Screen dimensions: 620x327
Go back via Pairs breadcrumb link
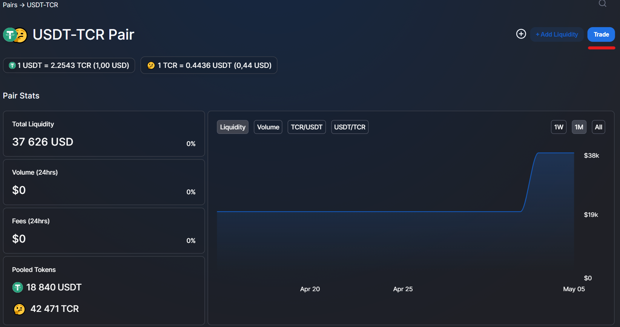point(10,5)
